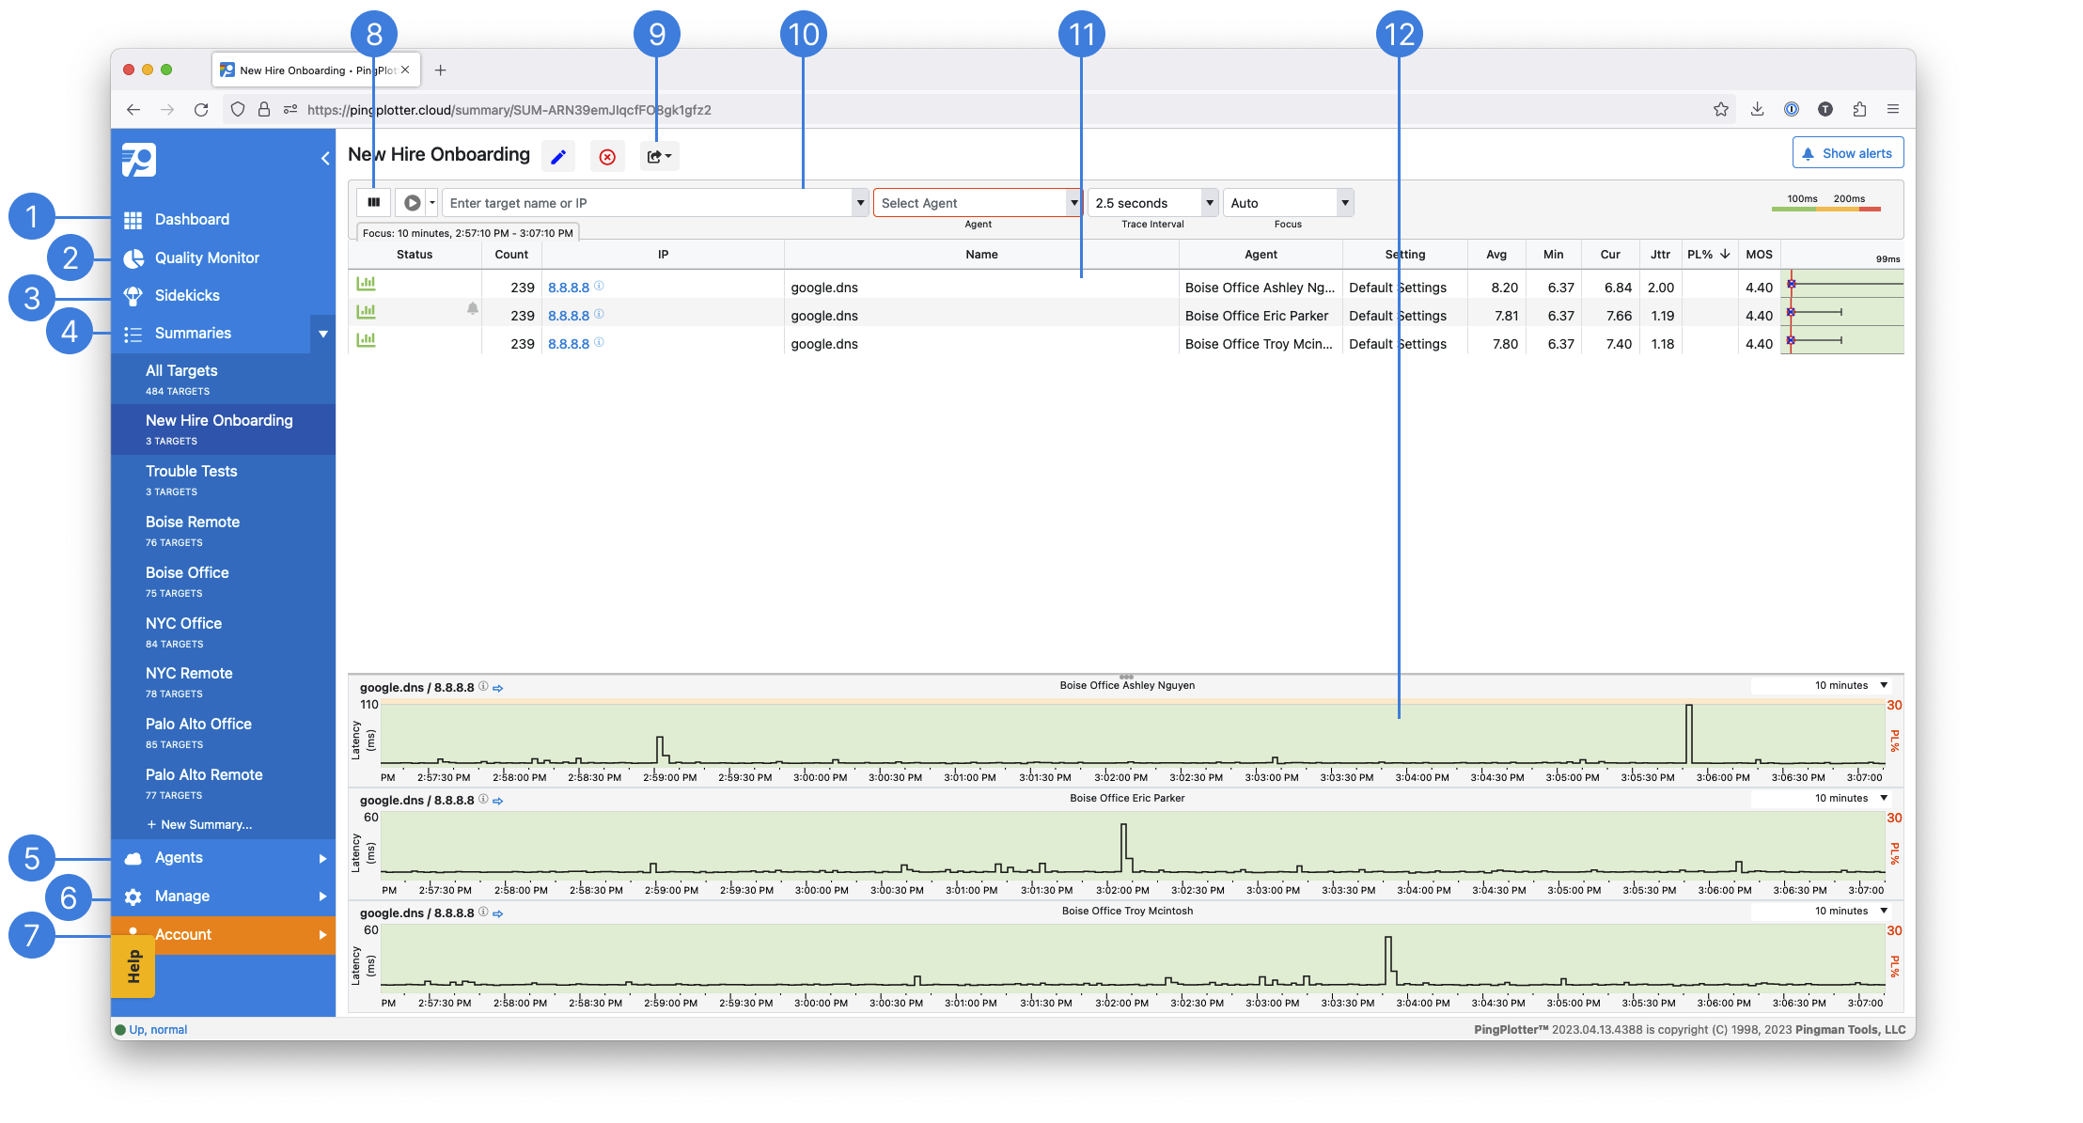Open Sidekicks via its lightbulb icon
This screenshot has width=2083, height=1123.
coord(133,295)
